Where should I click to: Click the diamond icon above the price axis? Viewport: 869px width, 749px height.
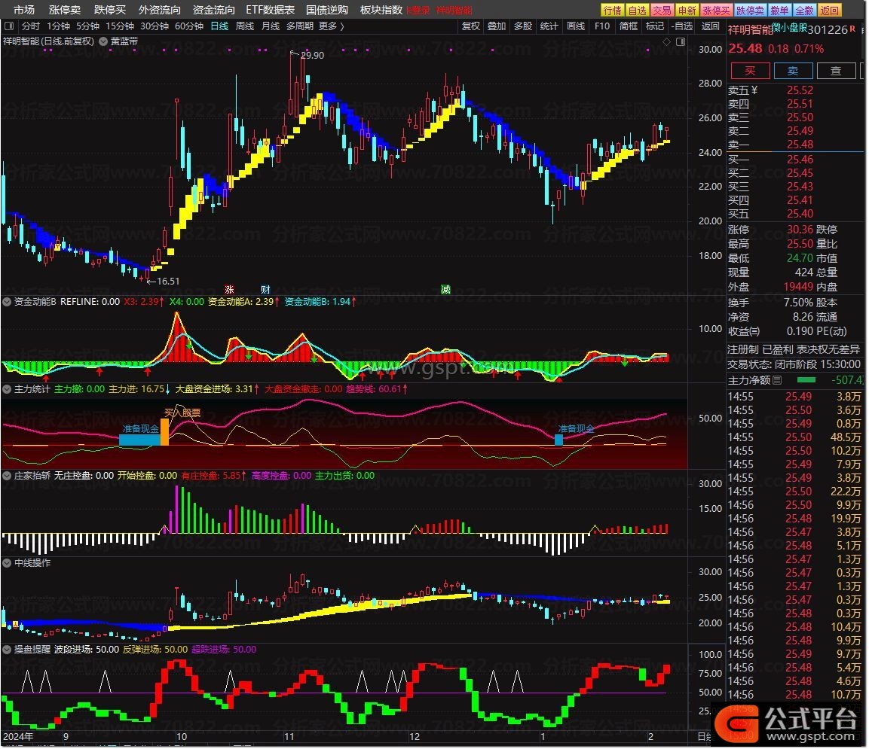pyautogui.click(x=667, y=41)
